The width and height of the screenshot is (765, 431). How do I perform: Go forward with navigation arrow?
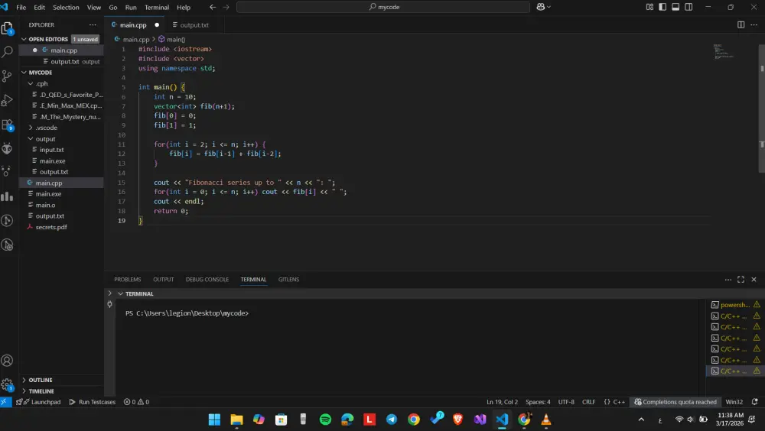point(226,7)
